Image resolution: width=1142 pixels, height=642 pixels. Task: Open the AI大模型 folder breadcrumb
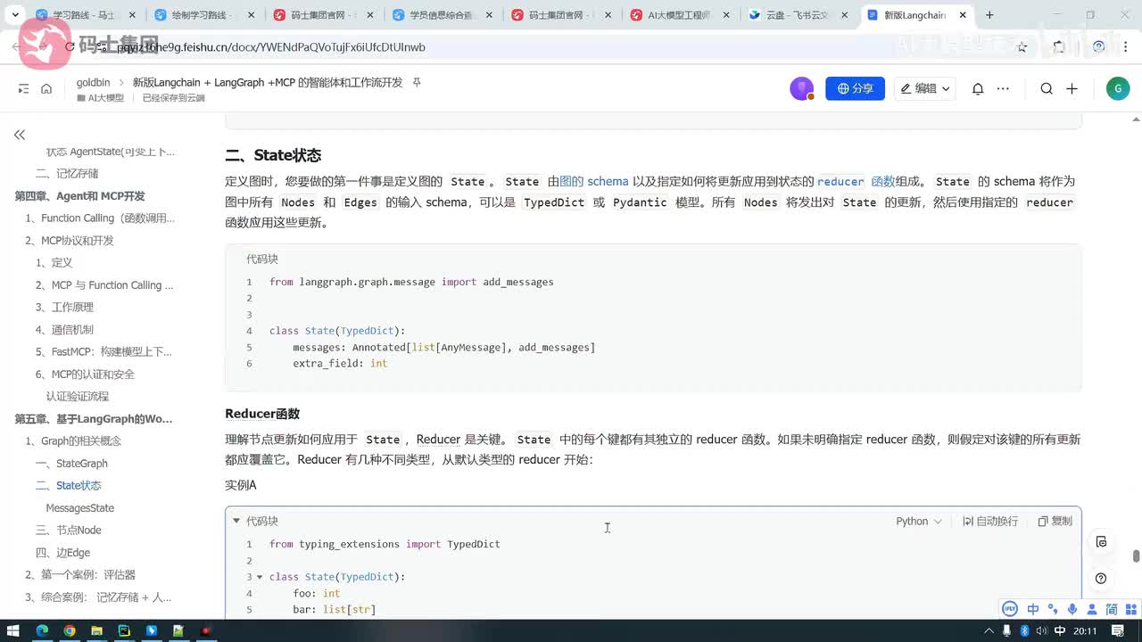click(100, 98)
